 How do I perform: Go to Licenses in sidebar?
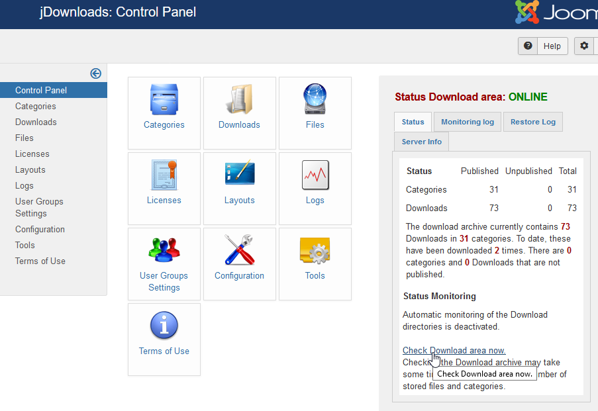click(32, 154)
